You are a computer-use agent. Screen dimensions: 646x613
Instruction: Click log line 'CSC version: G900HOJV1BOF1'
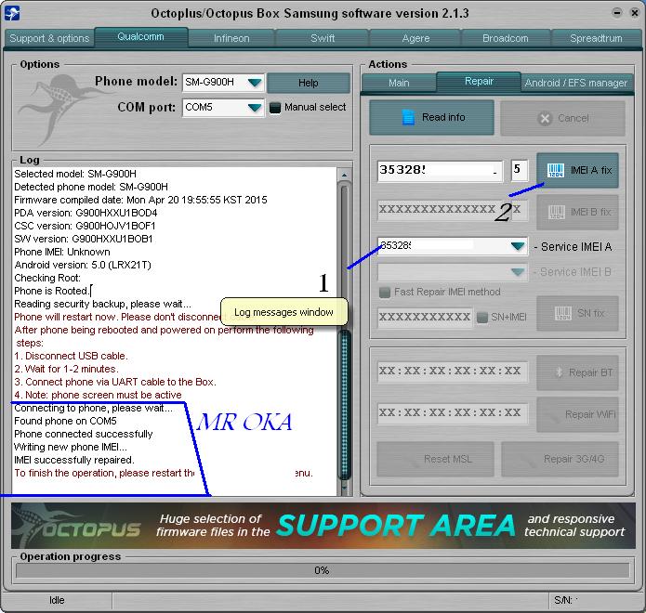tap(85, 226)
